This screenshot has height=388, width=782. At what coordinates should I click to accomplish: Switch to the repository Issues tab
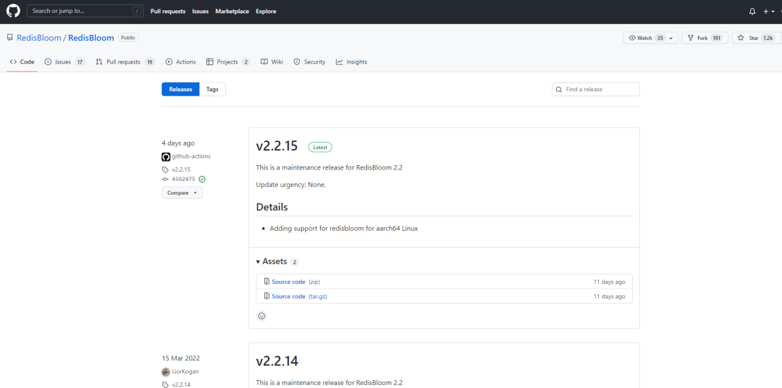pyautogui.click(x=65, y=62)
